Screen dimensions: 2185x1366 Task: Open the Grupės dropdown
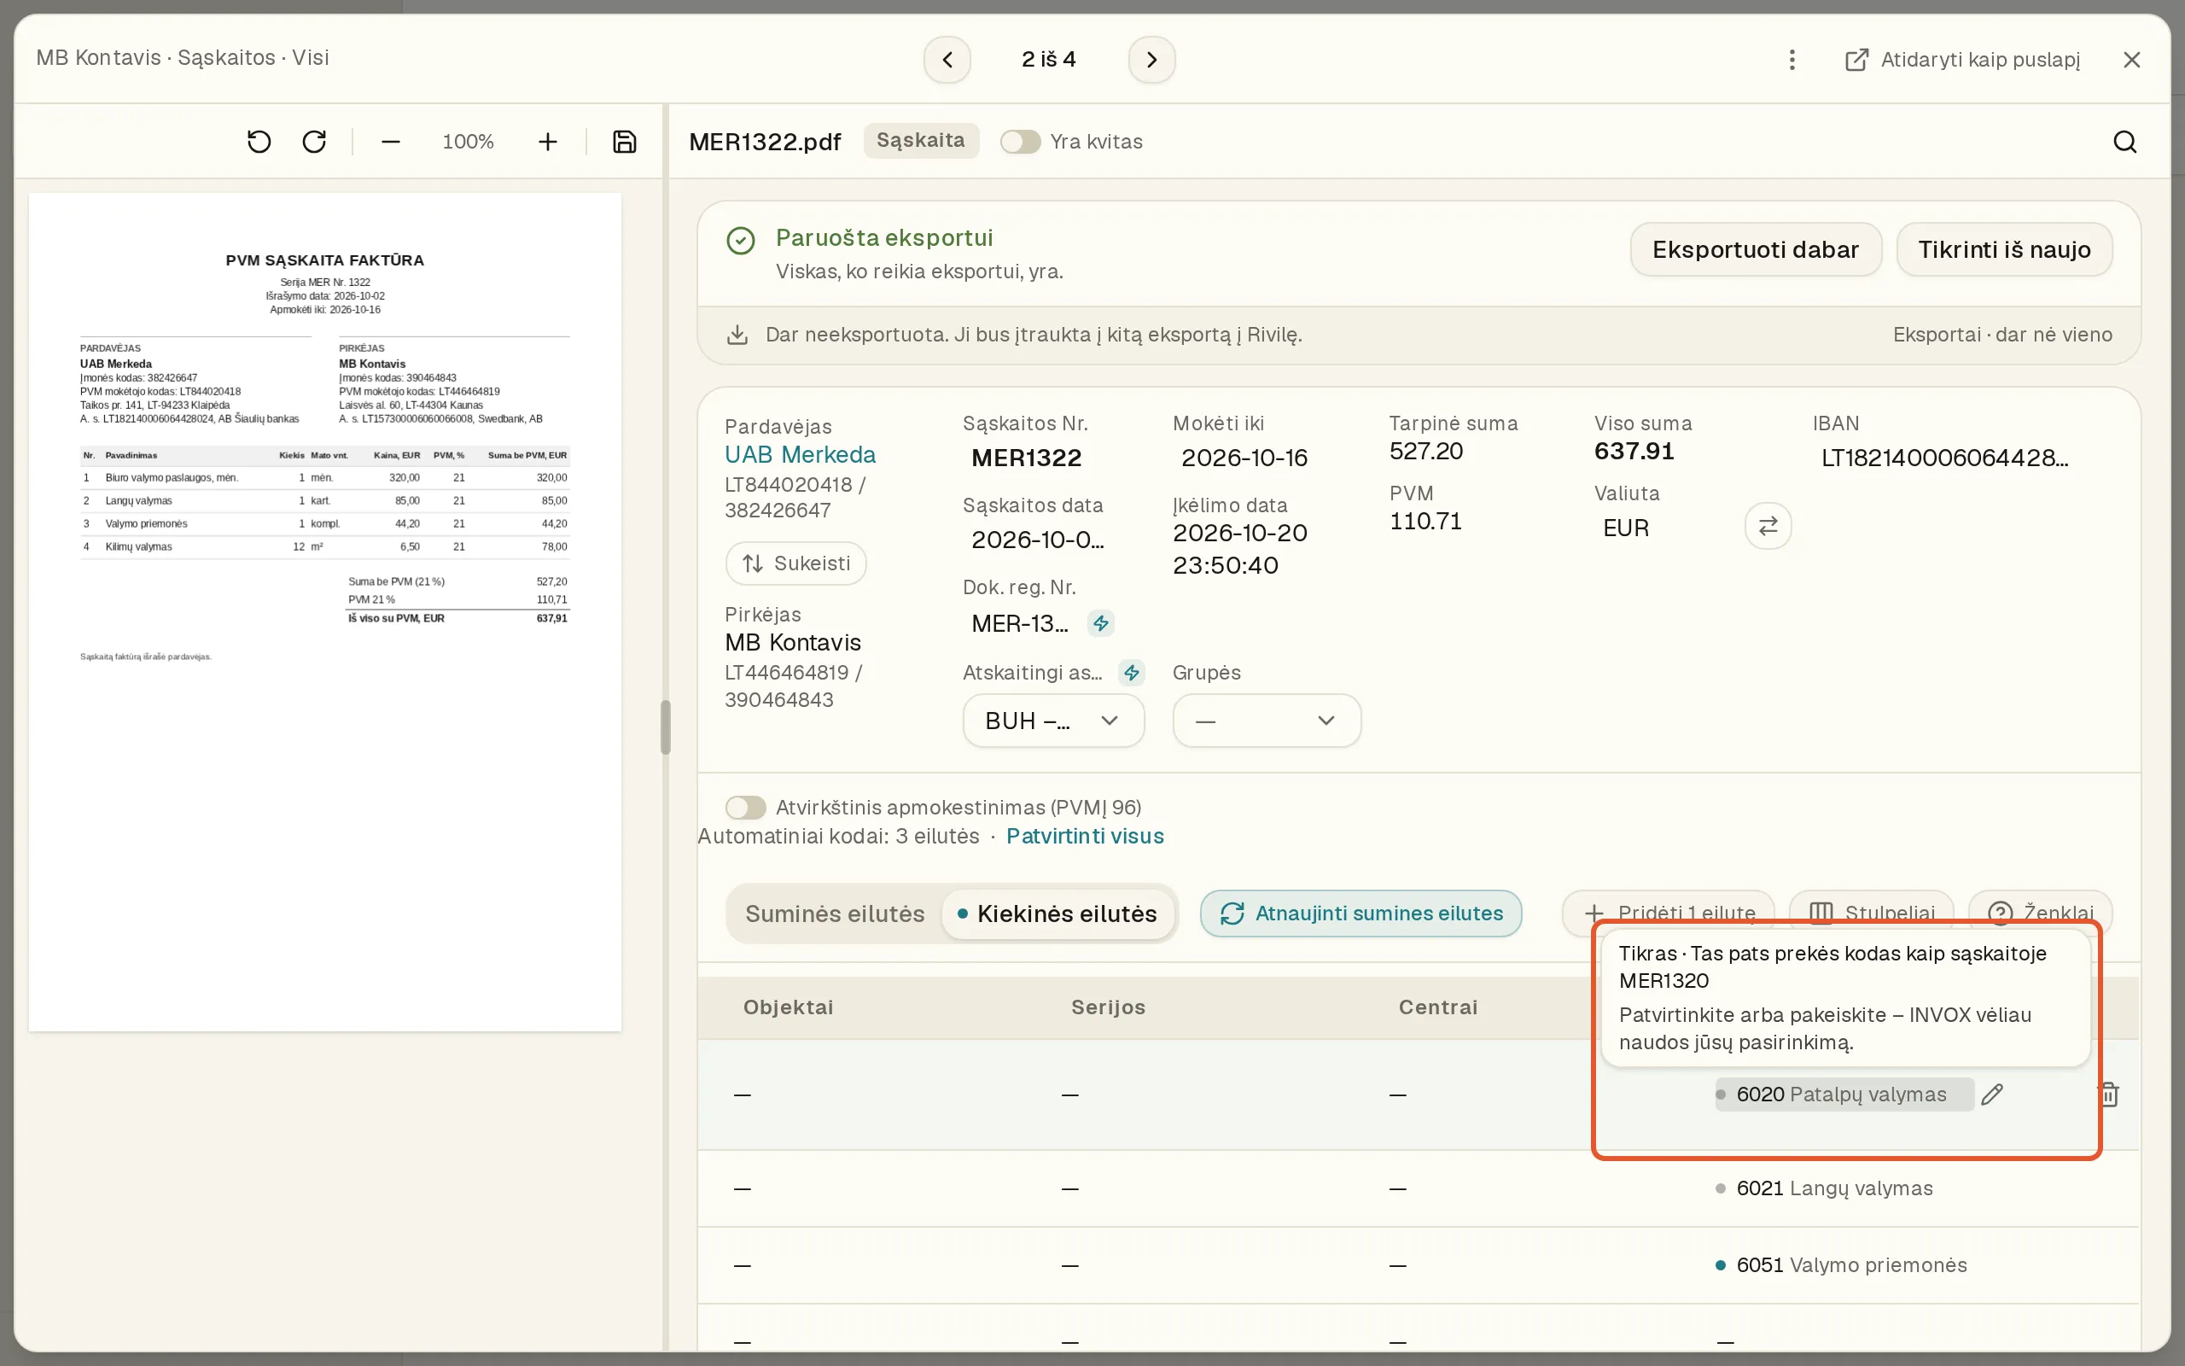coord(1266,721)
